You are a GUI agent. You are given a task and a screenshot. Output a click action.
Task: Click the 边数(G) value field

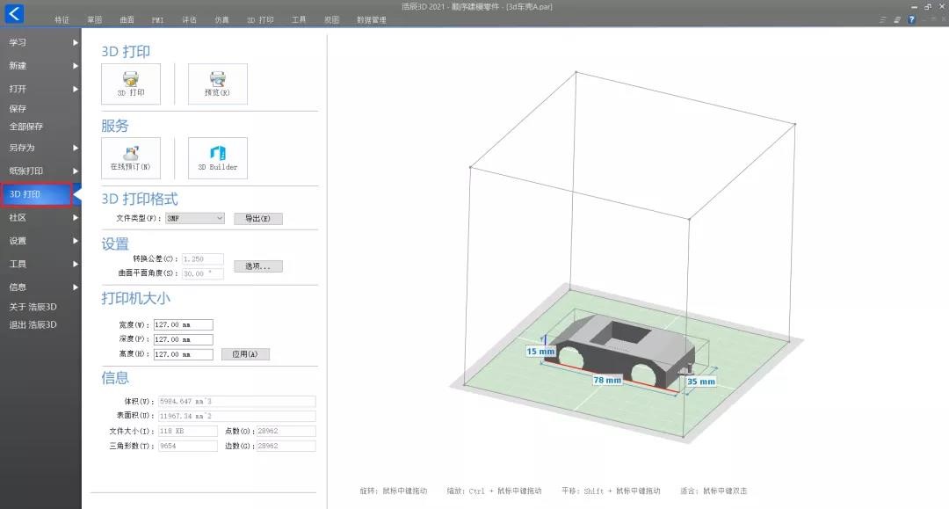click(x=286, y=446)
